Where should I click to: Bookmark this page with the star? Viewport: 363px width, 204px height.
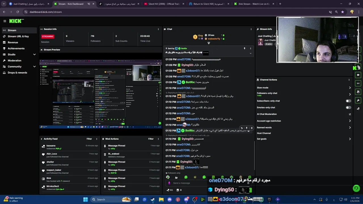[x=343, y=12]
